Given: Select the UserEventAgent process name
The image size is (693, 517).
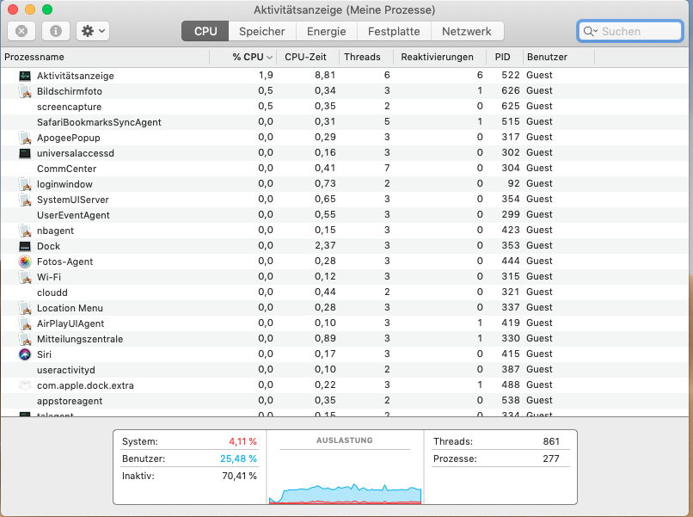Looking at the screenshot, I should coord(73,215).
